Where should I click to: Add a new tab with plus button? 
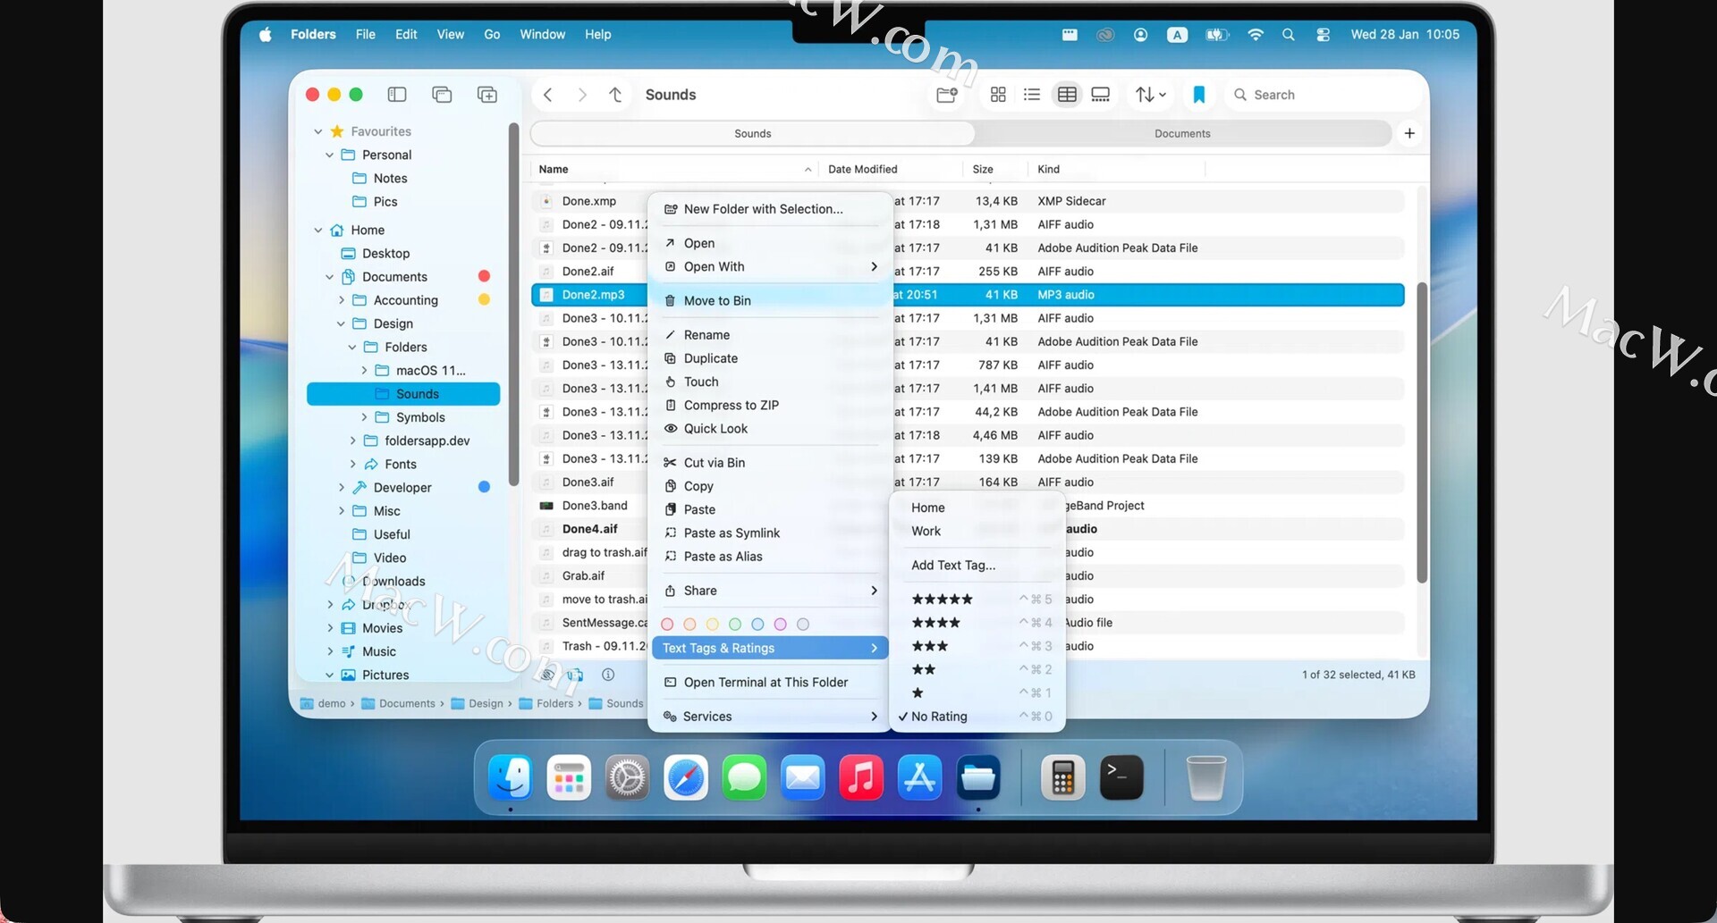pyautogui.click(x=1409, y=133)
